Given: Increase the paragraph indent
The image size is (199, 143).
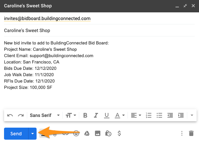Looking at the screenshot, I should pyautogui.click(x=181, y=115).
